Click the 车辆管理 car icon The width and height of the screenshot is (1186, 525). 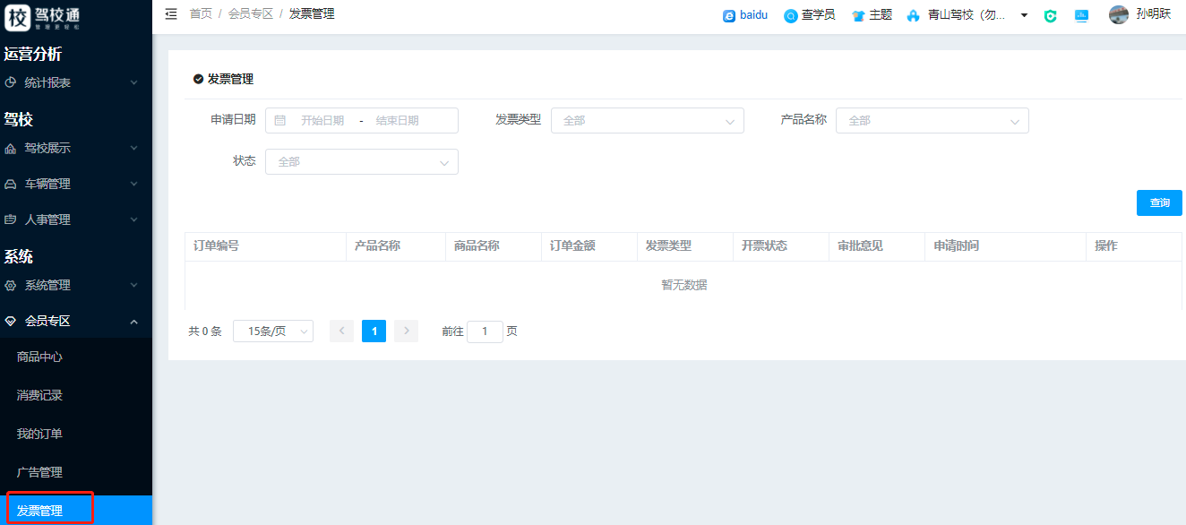11,184
